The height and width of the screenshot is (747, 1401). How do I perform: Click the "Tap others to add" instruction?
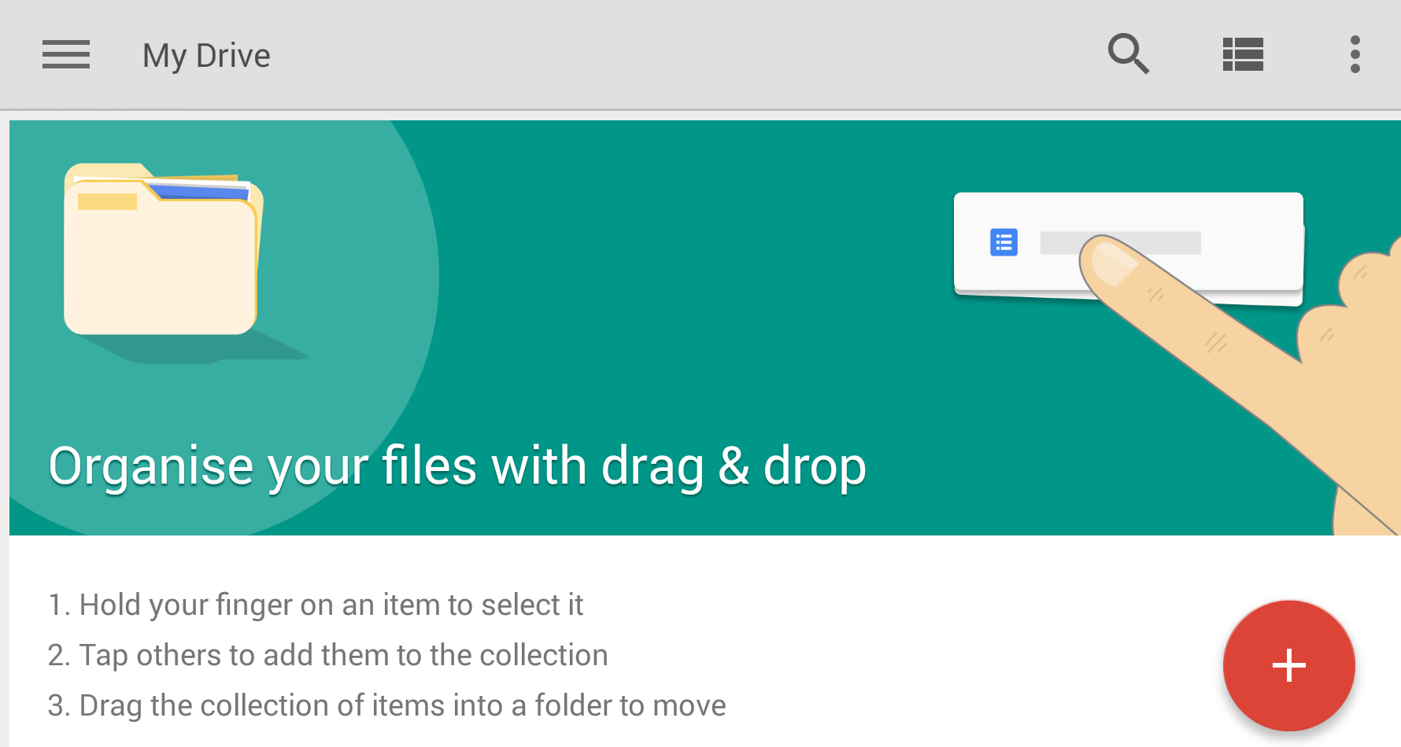328,655
